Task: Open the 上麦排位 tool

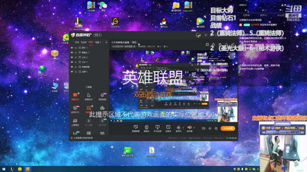Action: coord(75,122)
